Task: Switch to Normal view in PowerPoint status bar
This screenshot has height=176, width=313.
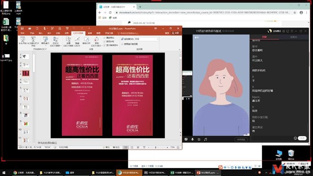Action: coord(126,147)
